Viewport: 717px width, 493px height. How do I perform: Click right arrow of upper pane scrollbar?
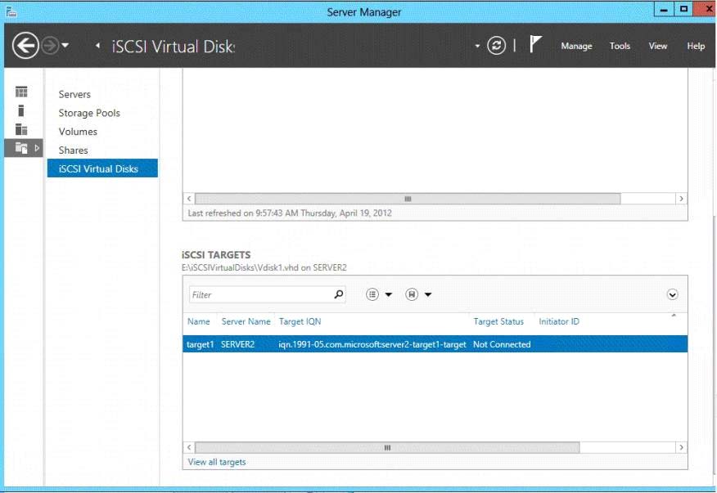click(x=681, y=199)
